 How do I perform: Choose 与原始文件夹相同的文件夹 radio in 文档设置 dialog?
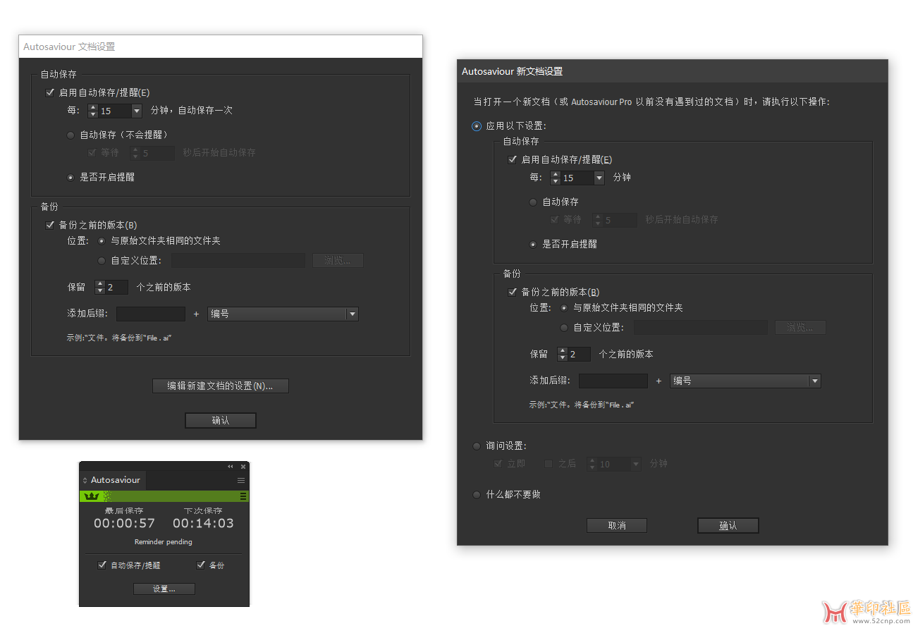[102, 241]
